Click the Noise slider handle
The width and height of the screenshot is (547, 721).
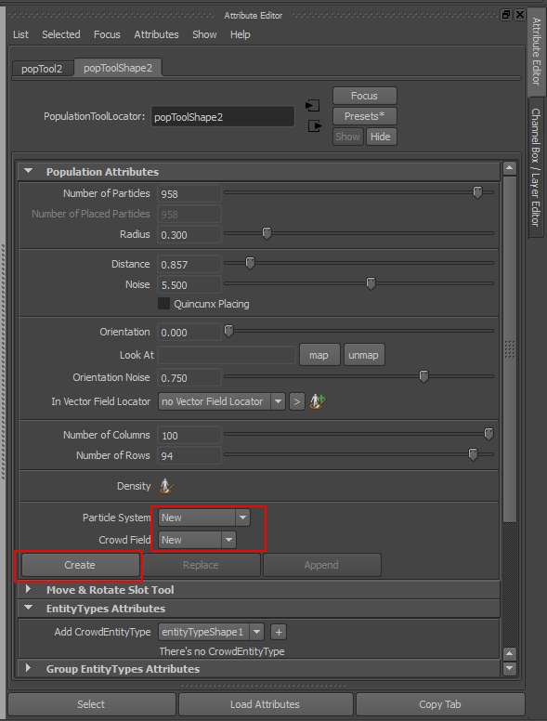tap(371, 283)
